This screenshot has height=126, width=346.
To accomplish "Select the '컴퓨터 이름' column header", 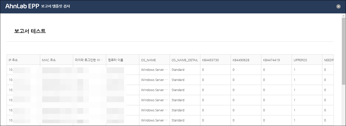I will click(x=123, y=60).
